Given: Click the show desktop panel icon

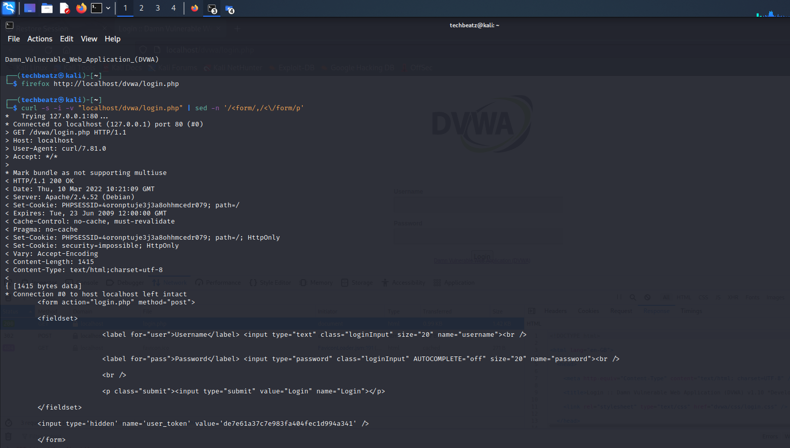Looking at the screenshot, I should (30, 8).
